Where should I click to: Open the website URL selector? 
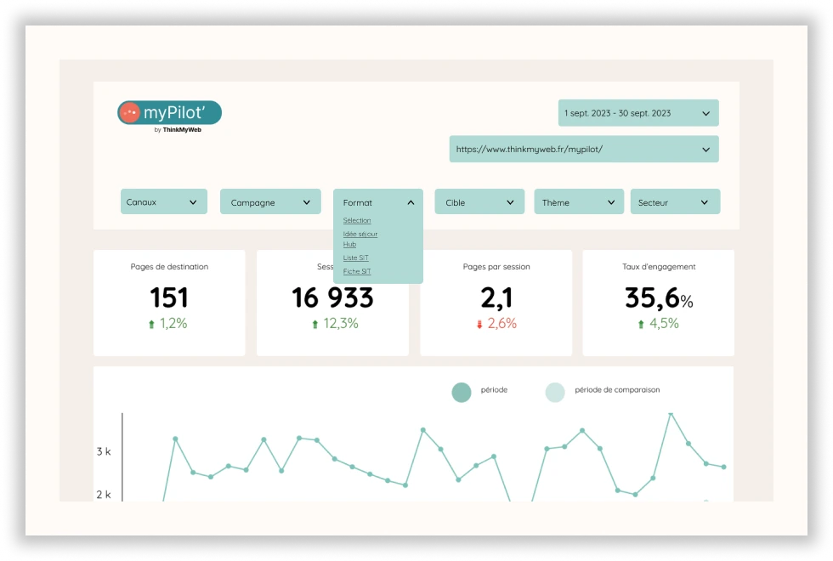583,149
